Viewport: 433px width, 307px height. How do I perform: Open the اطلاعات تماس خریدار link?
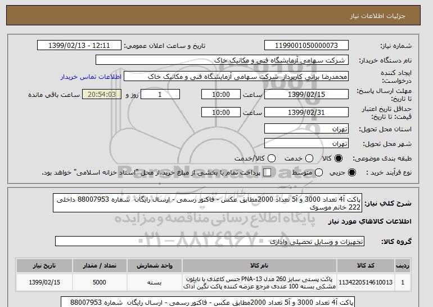pos(91,77)
